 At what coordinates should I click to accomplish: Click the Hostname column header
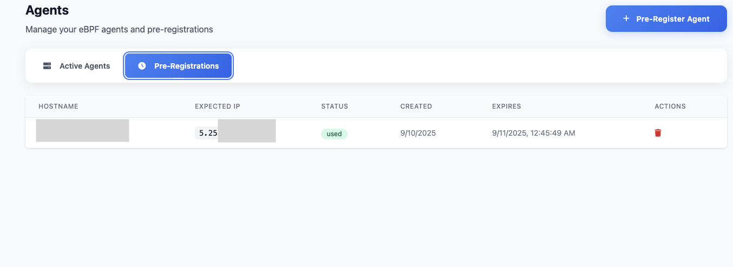tap(58, 106)
